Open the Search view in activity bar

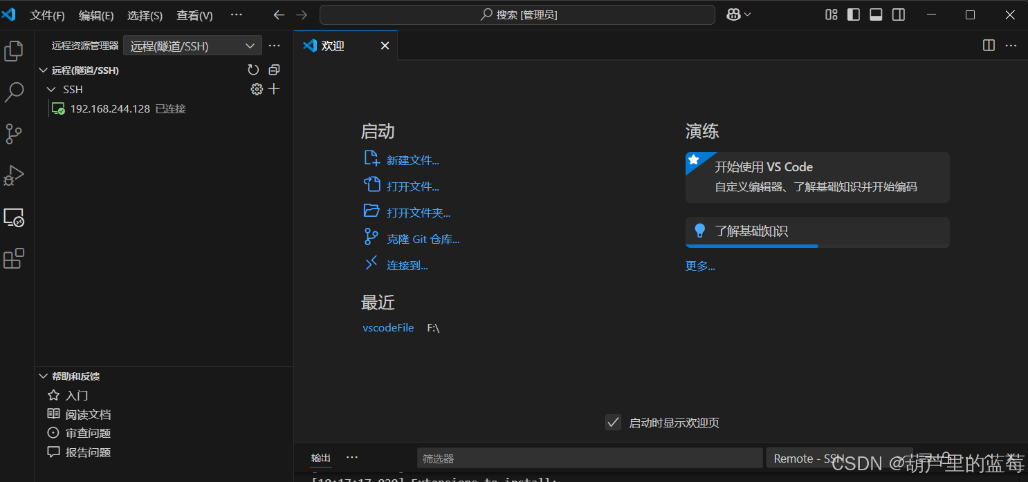point(14,92)
